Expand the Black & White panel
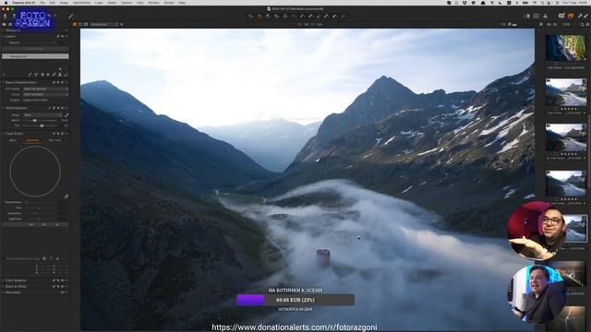591x332 pixels. point(3,287)
